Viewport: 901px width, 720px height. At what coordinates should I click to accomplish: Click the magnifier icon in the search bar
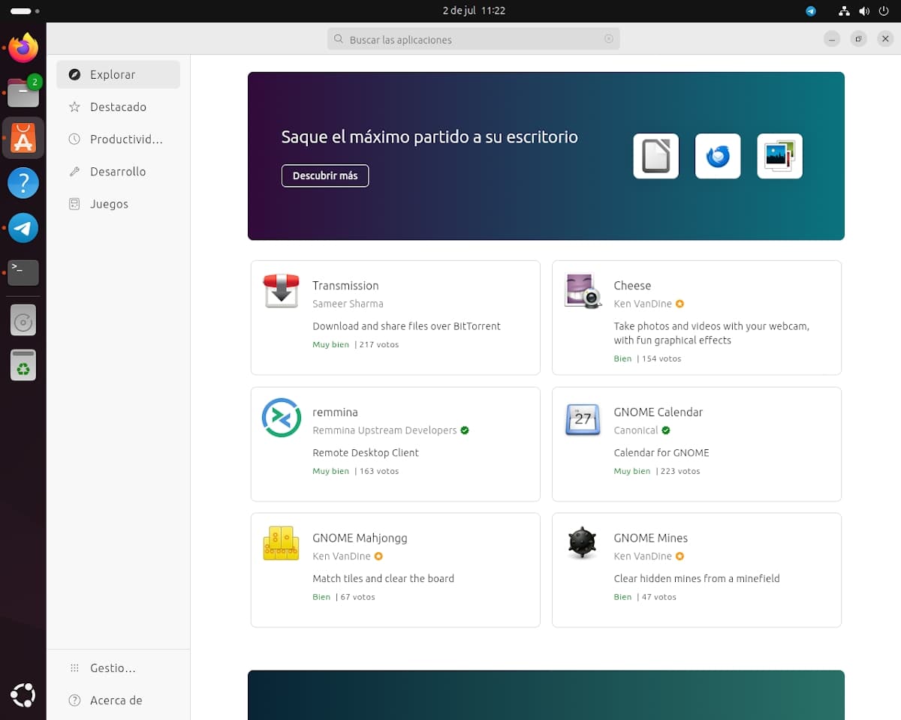pos(339,39)
